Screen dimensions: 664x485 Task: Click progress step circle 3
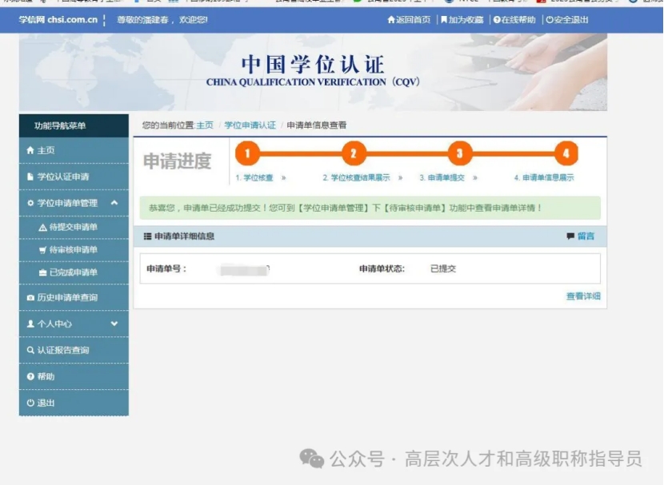point(459,153)
